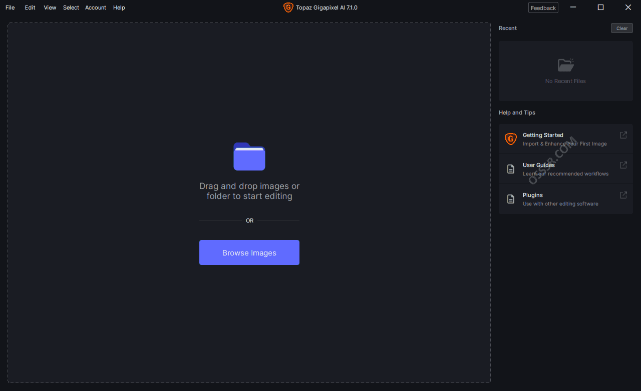Clear the Recent files list

[621, 28]
